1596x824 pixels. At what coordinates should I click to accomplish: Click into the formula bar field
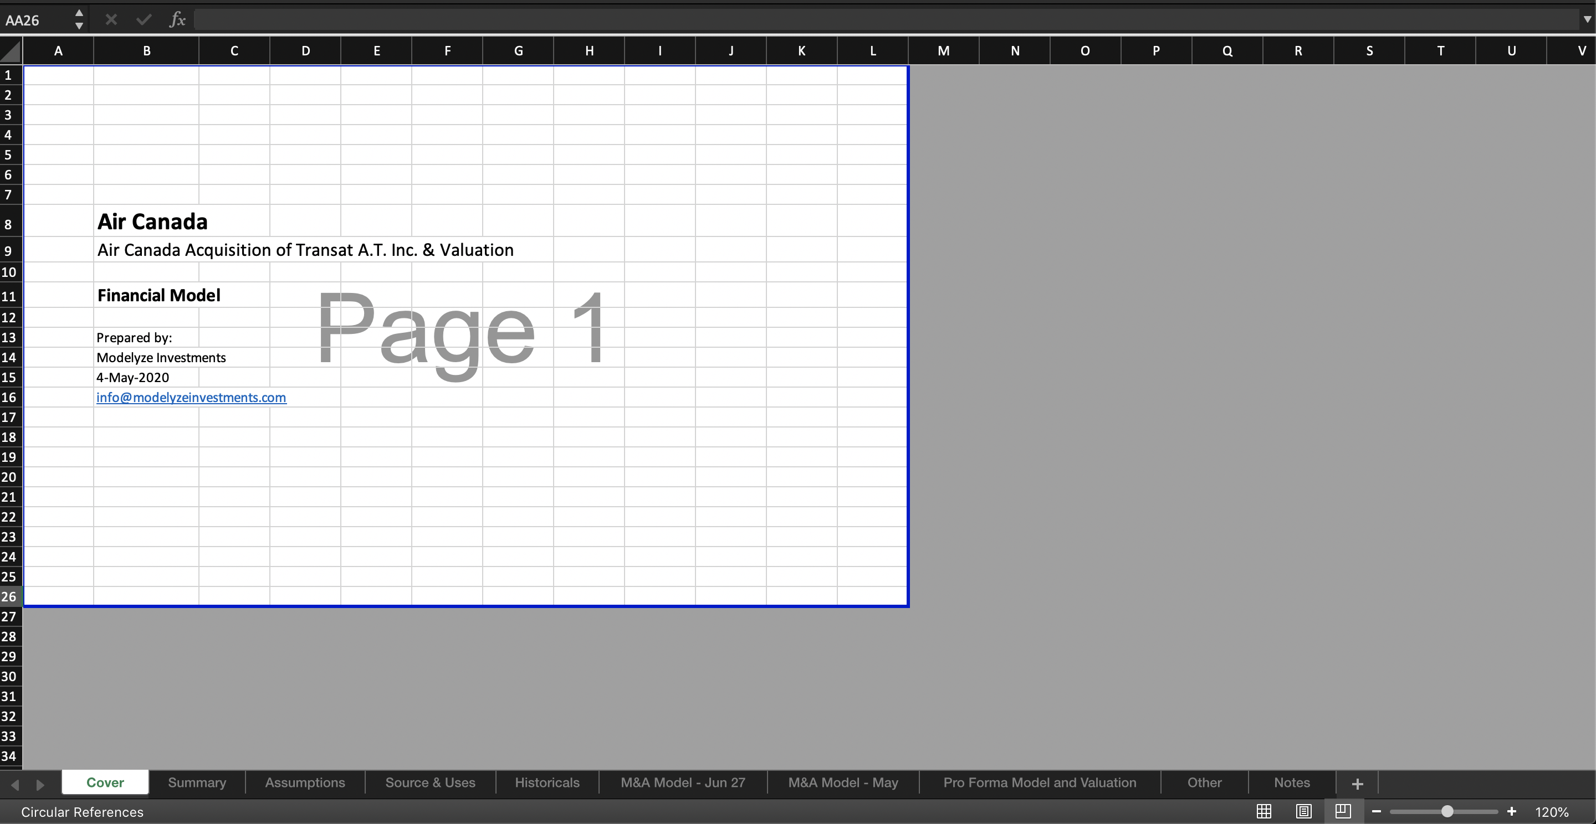pyautogui.click(x=886, y=20)
